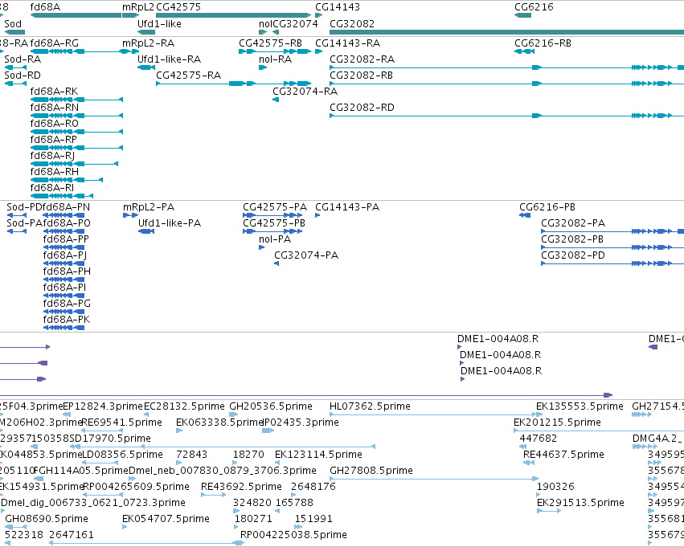Select the EK201215.5prime EST label

(557, 422)
